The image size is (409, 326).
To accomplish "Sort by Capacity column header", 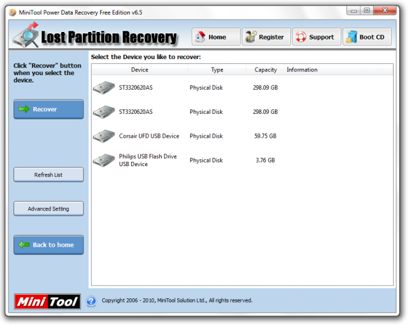I will click(266, 70).
